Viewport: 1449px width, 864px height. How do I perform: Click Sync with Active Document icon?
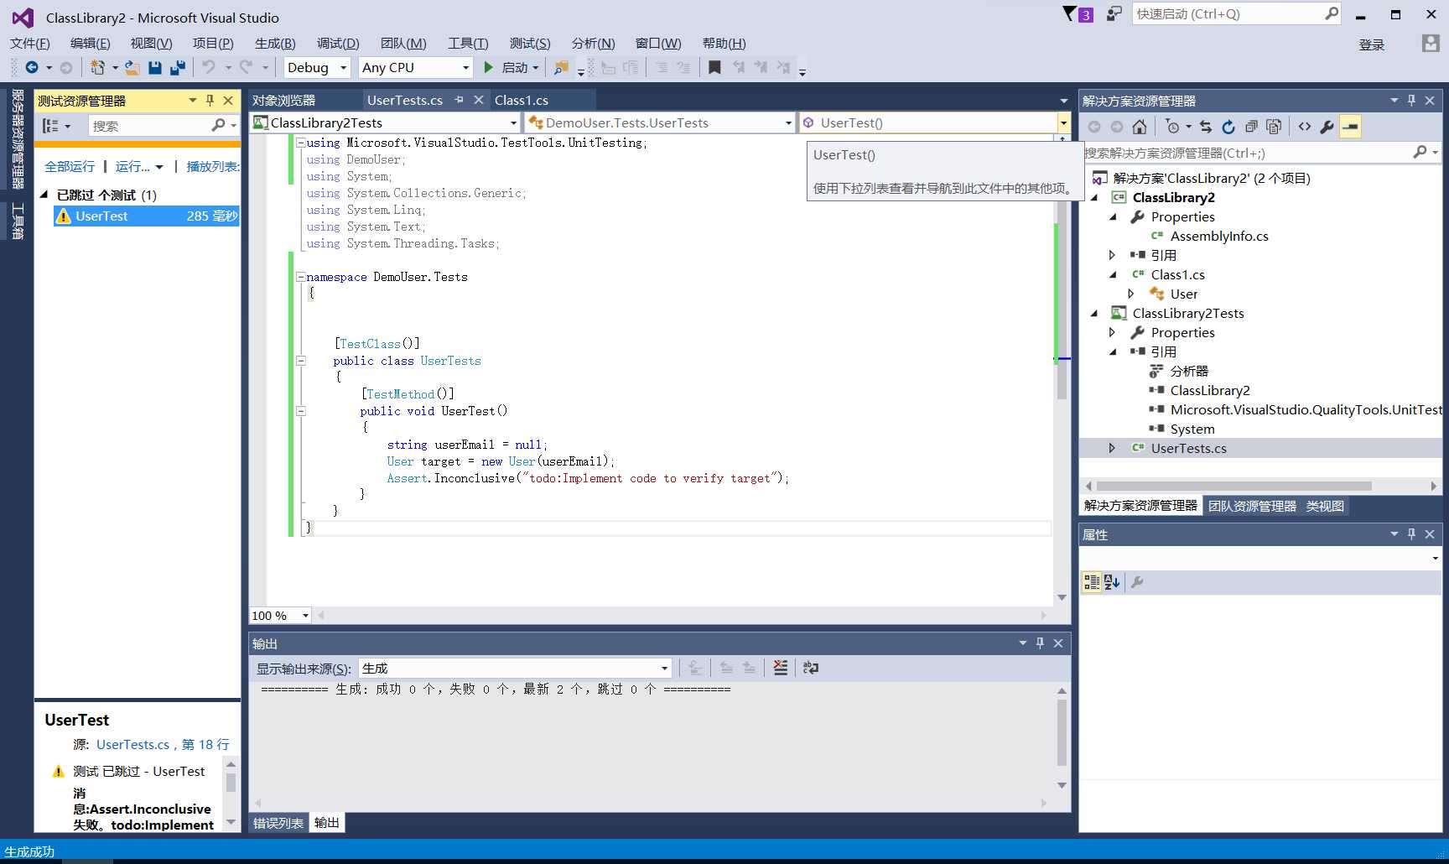tap(1206, 127)
